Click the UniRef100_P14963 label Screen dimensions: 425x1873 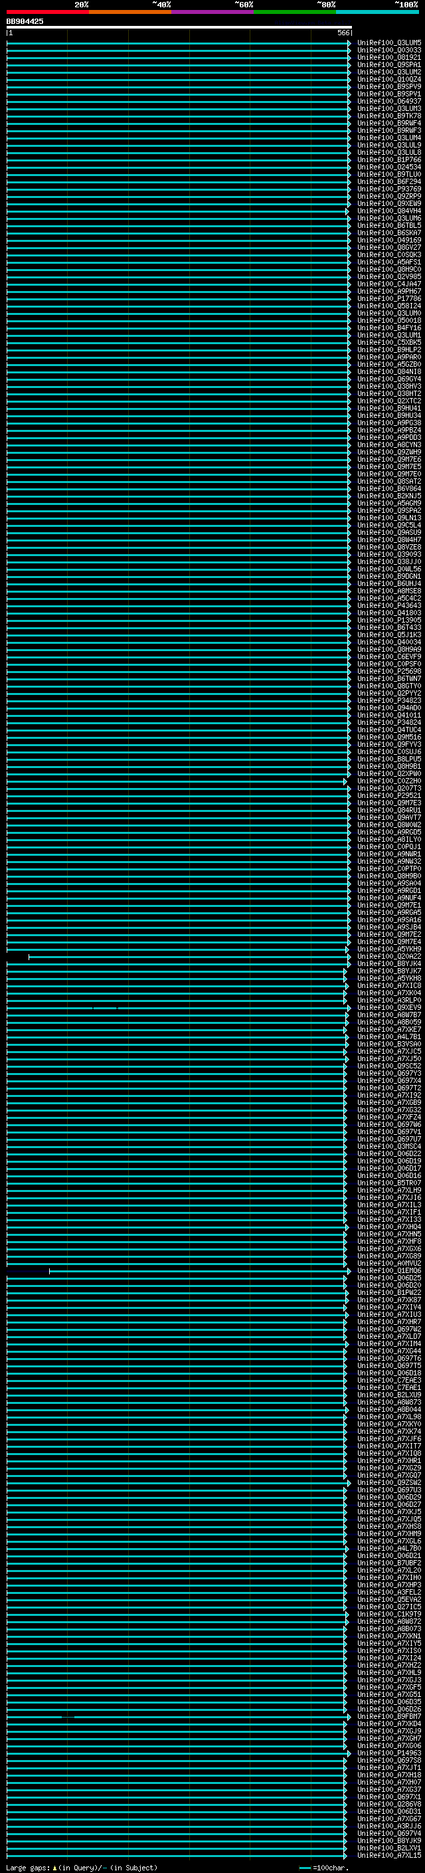tap(388, 1753)
